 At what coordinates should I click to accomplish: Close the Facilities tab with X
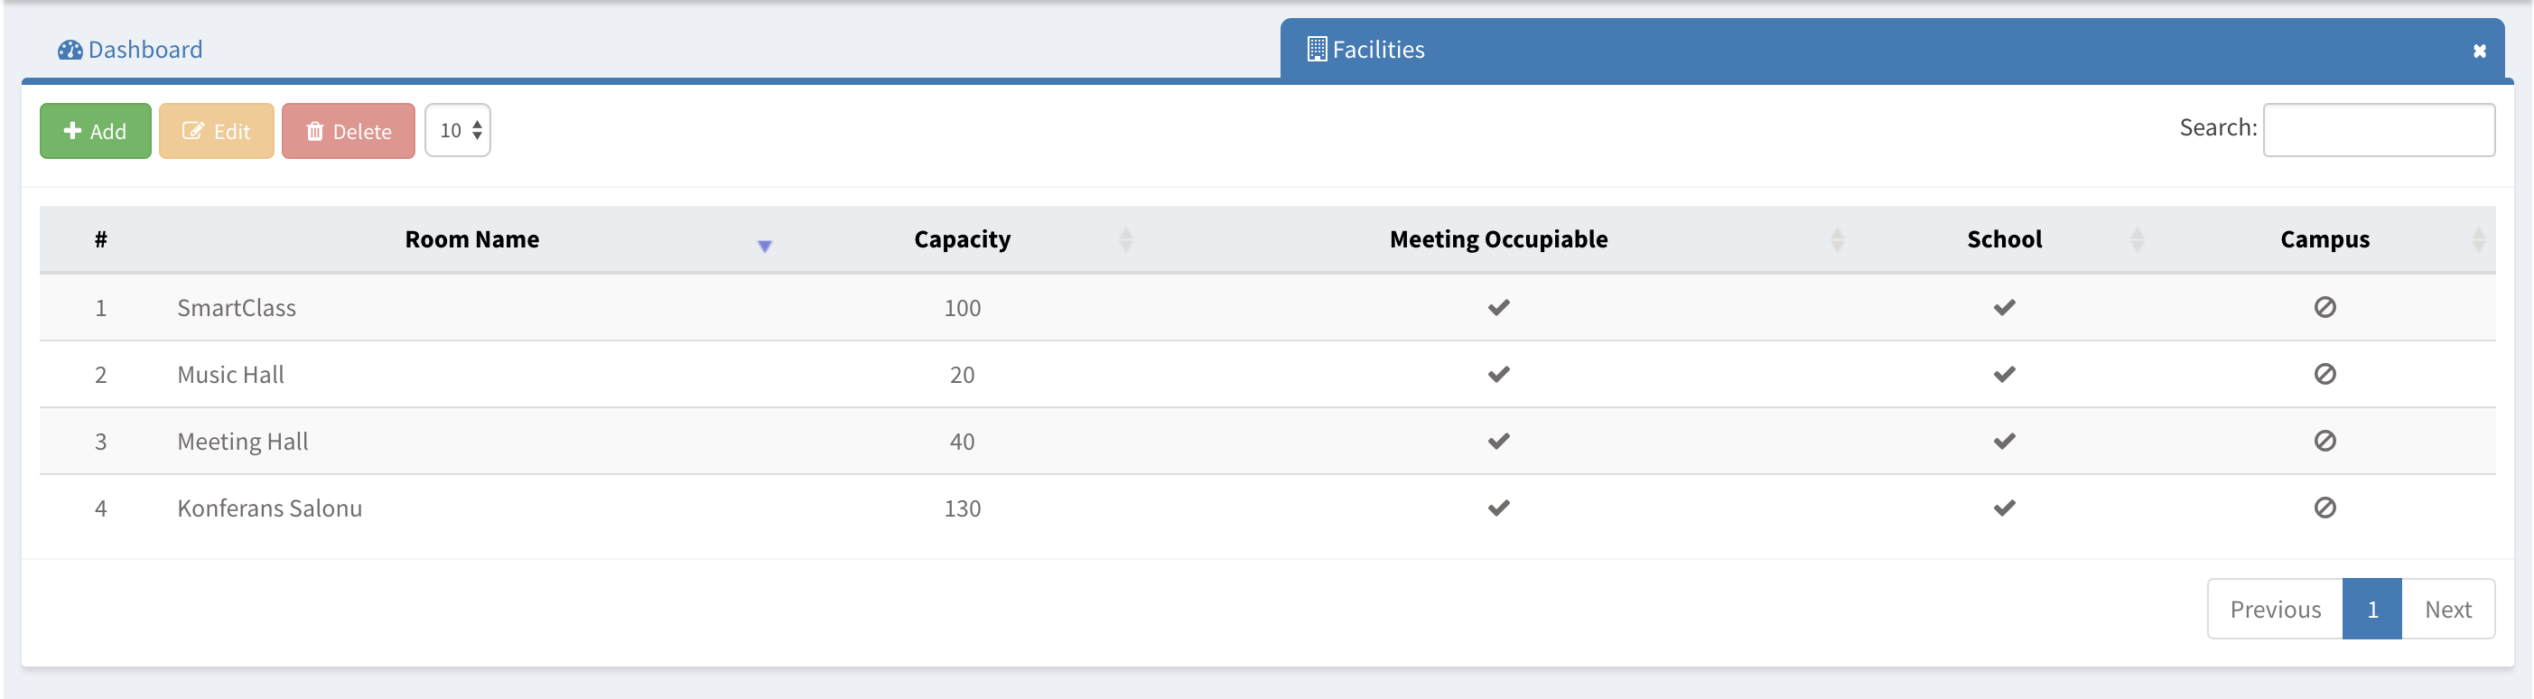[x=2479, y=51]
